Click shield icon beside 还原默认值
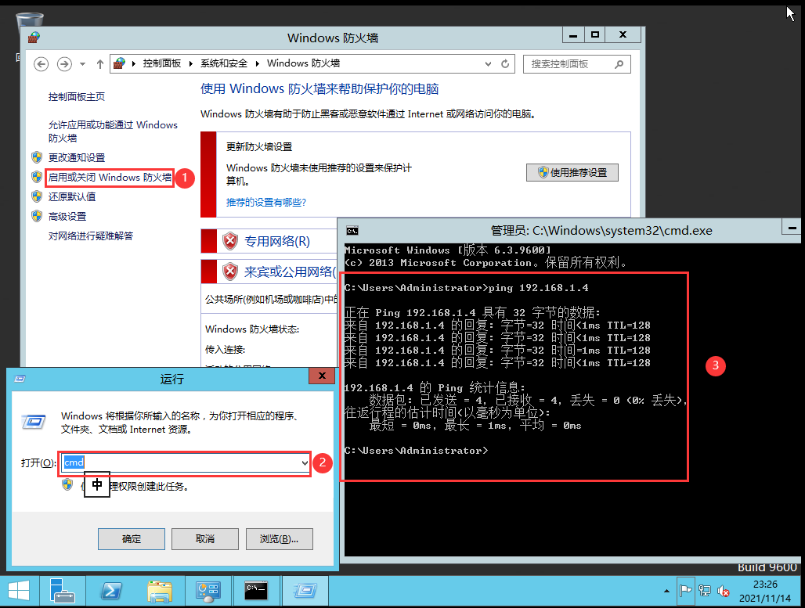805x608 pixels. click(x=37, y=196)
